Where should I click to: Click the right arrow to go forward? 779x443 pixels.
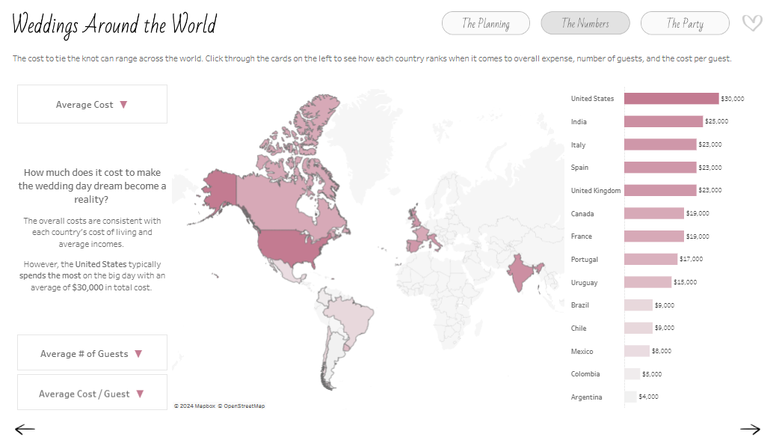750,430
